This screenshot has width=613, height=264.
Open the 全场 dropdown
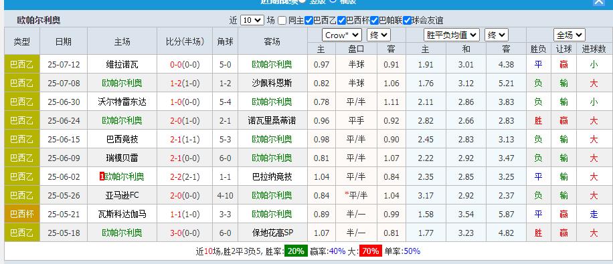[x=570, y=35]
